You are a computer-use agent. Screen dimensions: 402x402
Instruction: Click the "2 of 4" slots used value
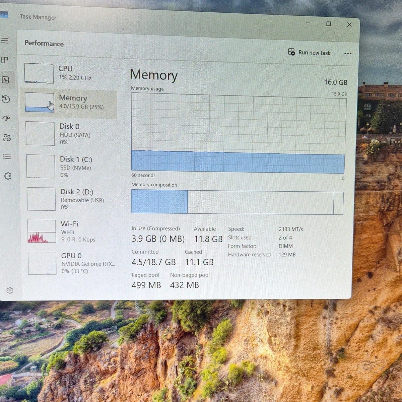(x=285, y=238)
